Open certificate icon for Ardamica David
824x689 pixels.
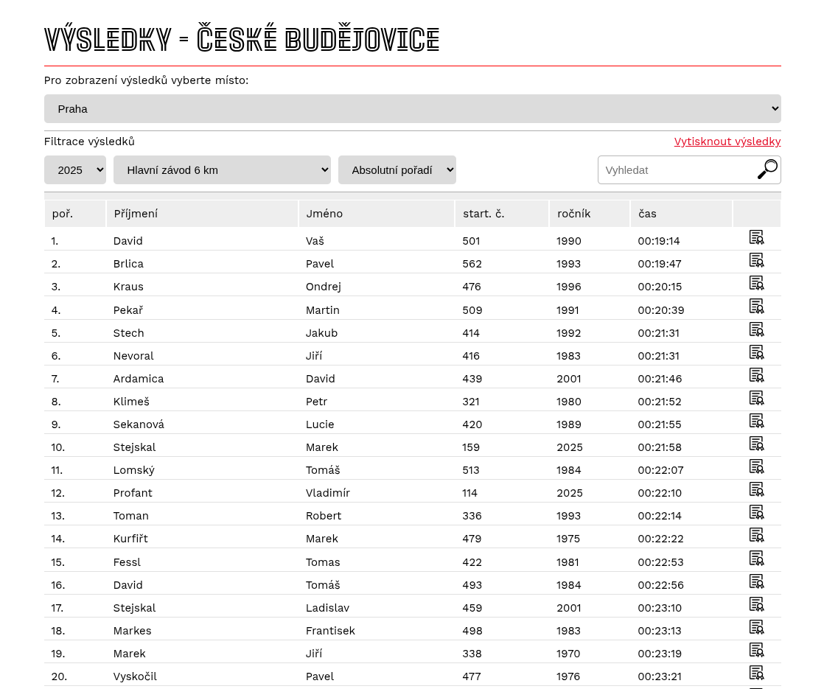(x=756, y=375)
